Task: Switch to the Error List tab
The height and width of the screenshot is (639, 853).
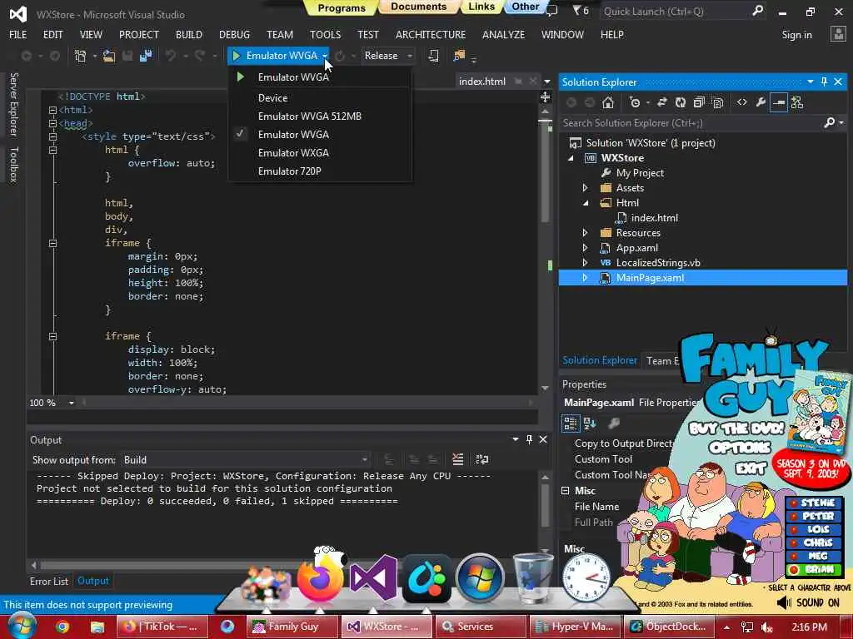Action: coord(49,581)
